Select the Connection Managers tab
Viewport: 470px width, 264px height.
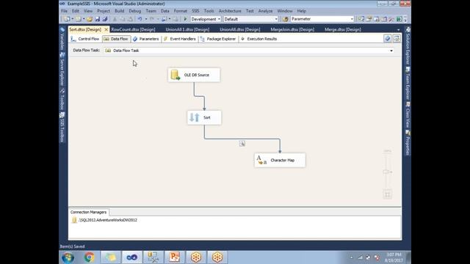point(88,212)
